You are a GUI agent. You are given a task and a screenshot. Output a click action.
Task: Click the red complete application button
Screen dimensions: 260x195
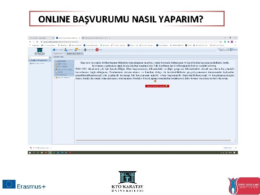point(157,86)
